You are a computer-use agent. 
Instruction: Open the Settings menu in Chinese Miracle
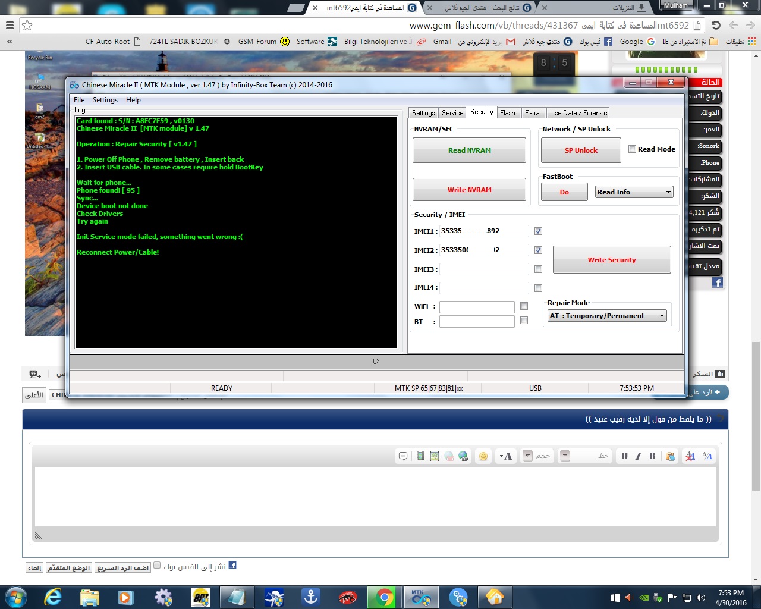click(105, 100)
